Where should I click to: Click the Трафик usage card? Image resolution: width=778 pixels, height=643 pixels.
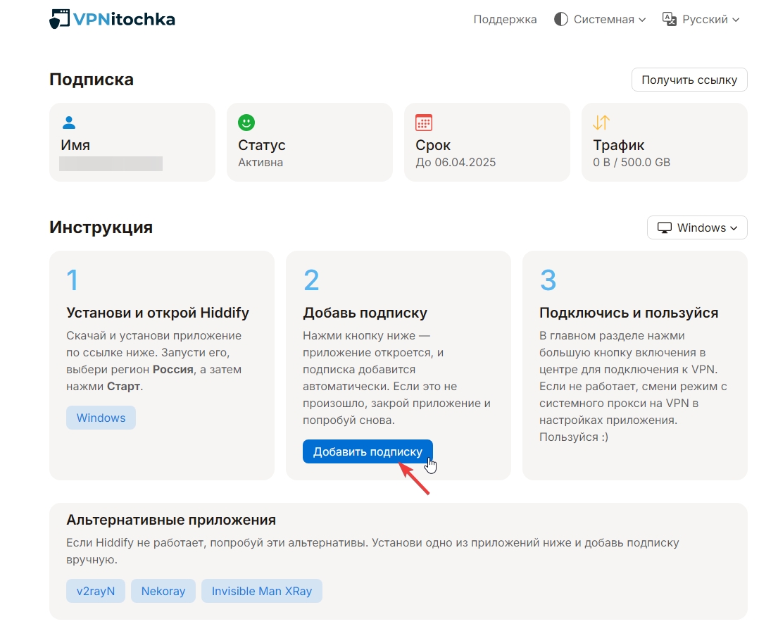coord(664,142)
